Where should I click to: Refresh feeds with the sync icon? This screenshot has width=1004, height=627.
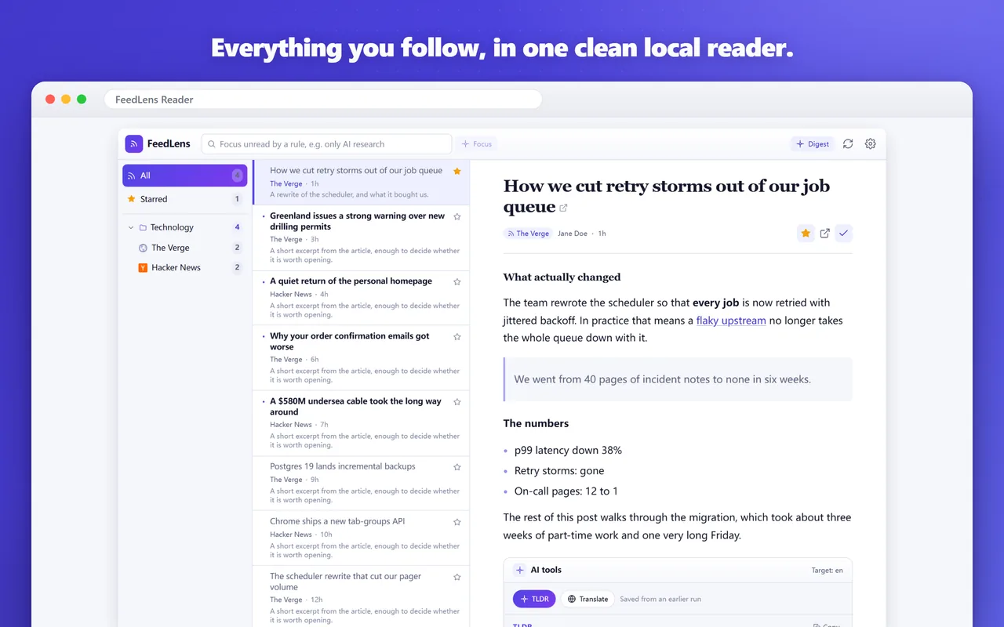(848, 143)
